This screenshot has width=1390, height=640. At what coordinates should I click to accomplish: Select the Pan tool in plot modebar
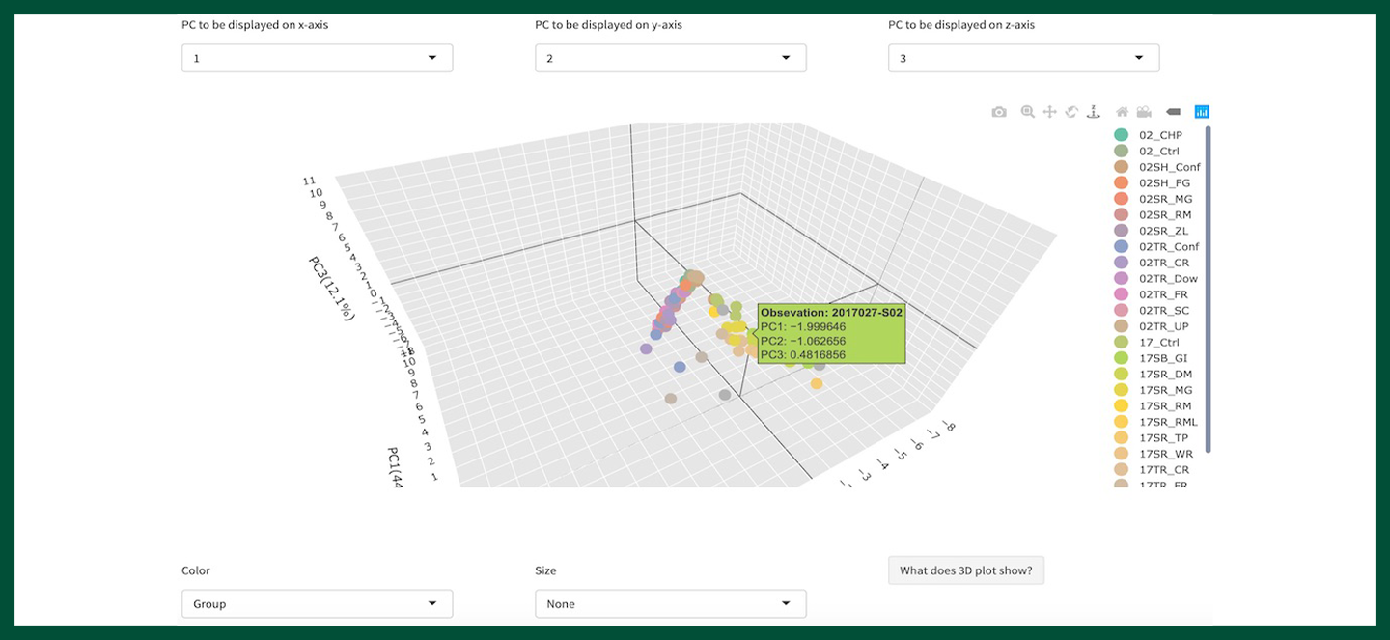click(1049, 112)
